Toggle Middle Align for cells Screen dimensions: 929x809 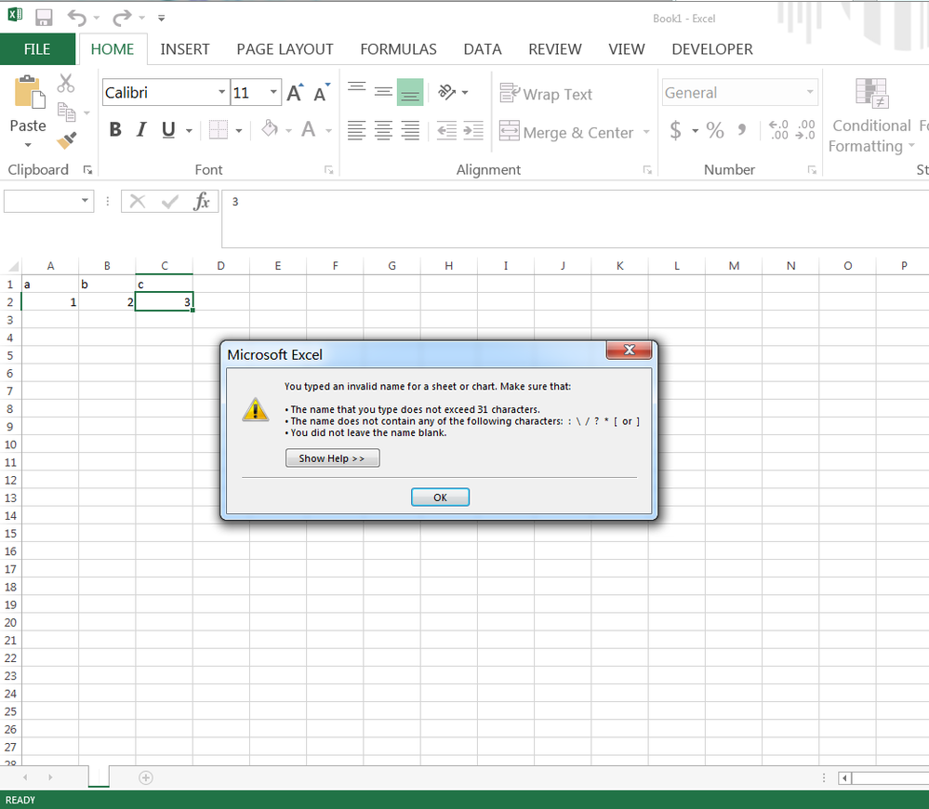point(383,92)
